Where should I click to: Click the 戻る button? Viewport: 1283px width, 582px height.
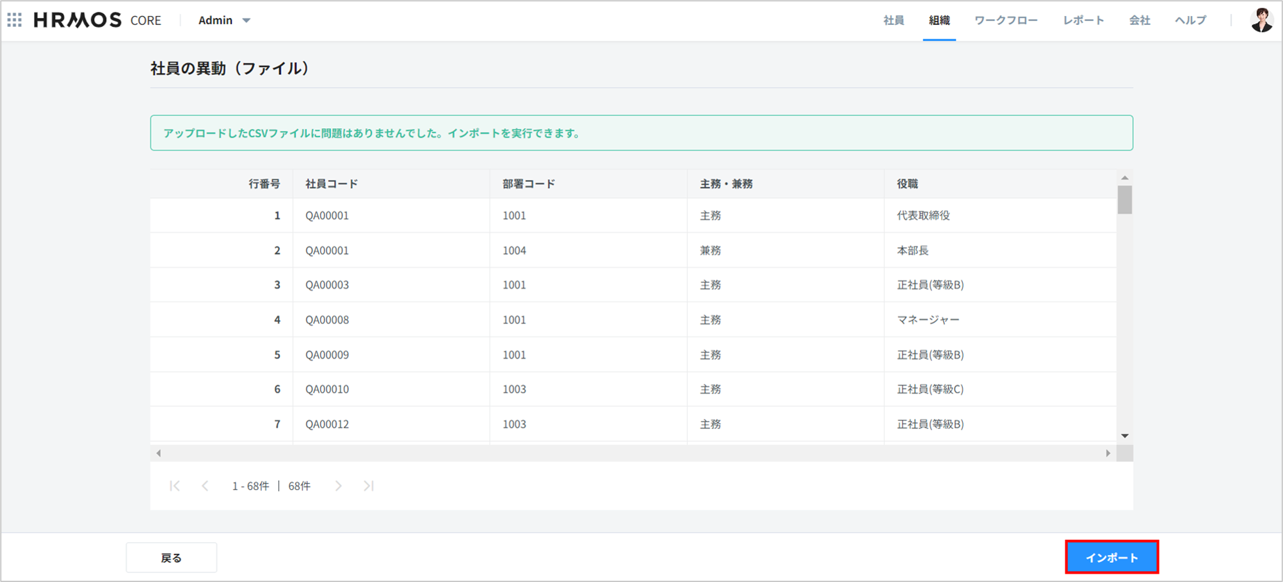pos(171,558)
